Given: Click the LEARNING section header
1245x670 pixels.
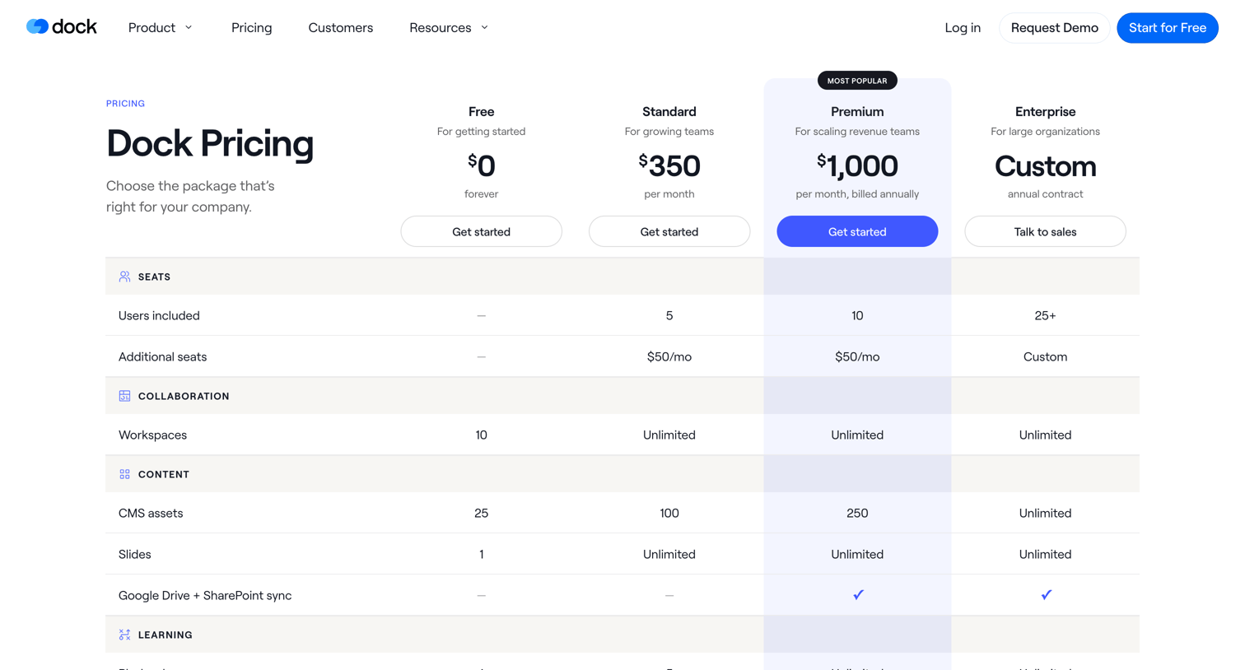Looking at the screenshot, I should click(x=166, y=635).
